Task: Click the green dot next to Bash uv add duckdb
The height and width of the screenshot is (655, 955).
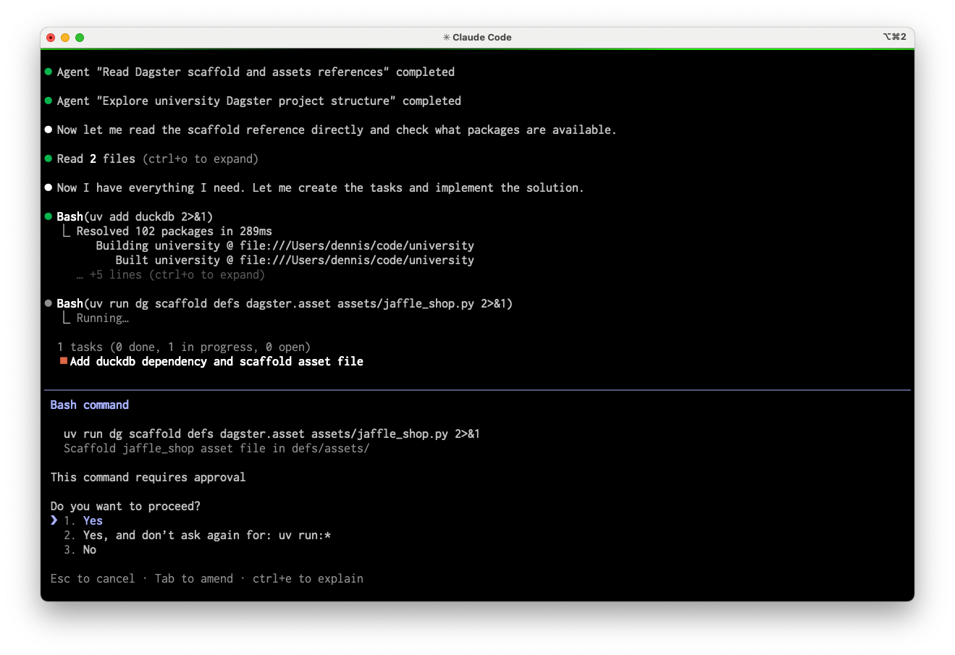Action: [x=49, y=216]
